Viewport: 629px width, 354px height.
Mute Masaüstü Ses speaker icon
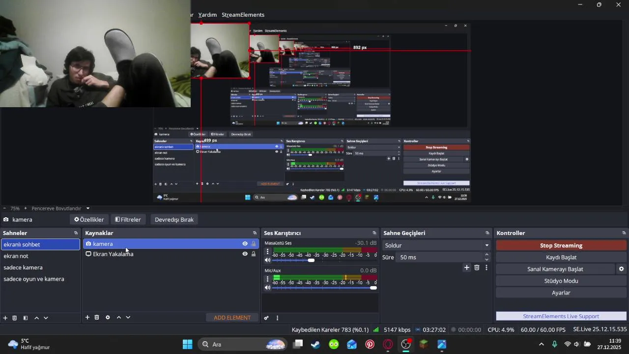click(268, 260)
